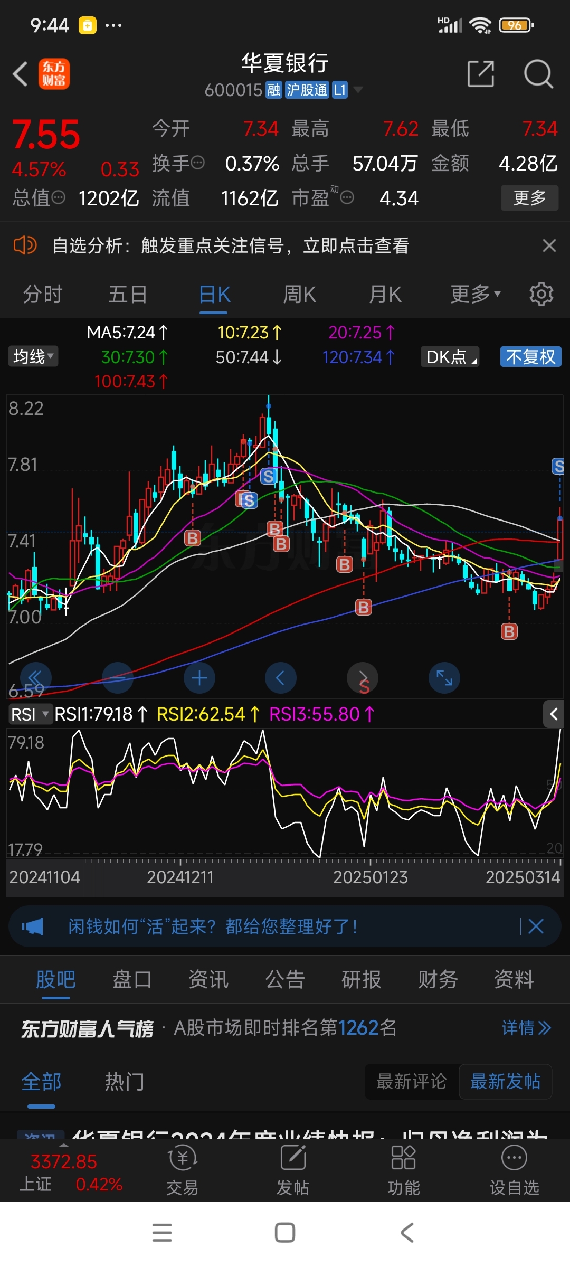Image resolution: width=570 pixels, height=1267 pixels.
Task: Switch to the 分时 chart tab
Action: click(43, 294)
